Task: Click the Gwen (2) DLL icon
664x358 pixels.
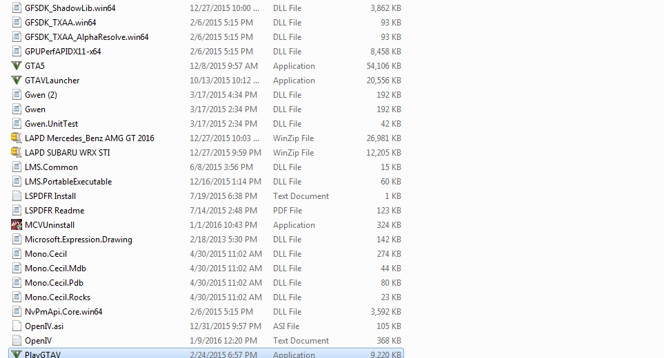Action: click(x=17, y=95)
